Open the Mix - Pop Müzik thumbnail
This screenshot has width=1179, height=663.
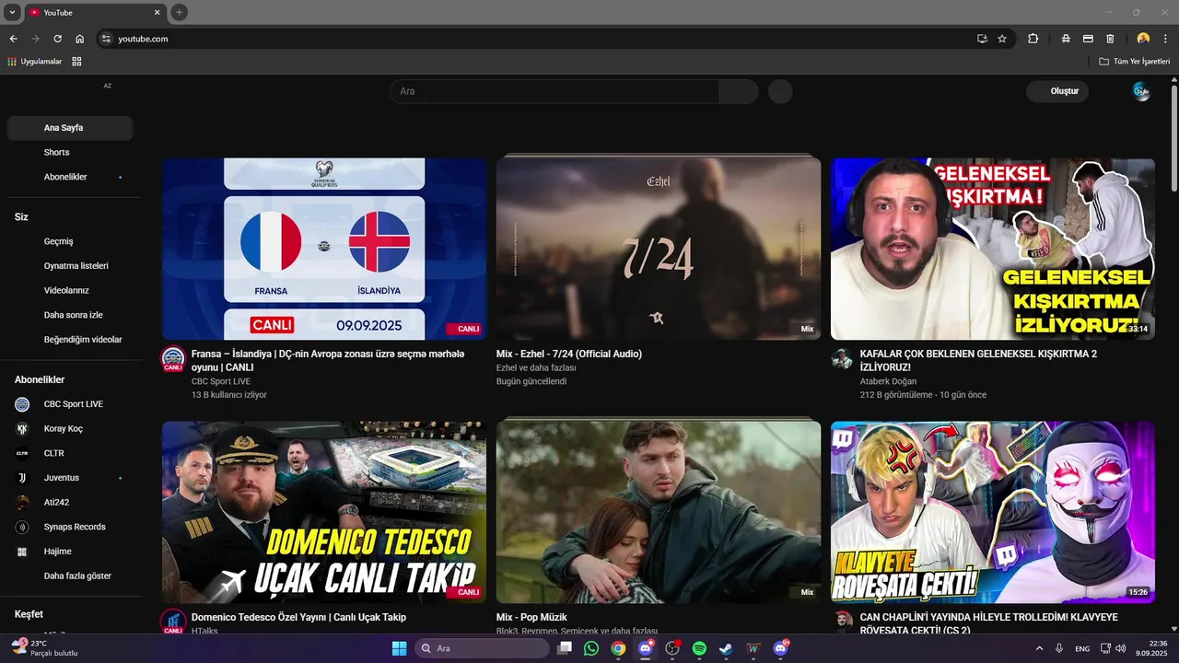(x=659, y=512)
